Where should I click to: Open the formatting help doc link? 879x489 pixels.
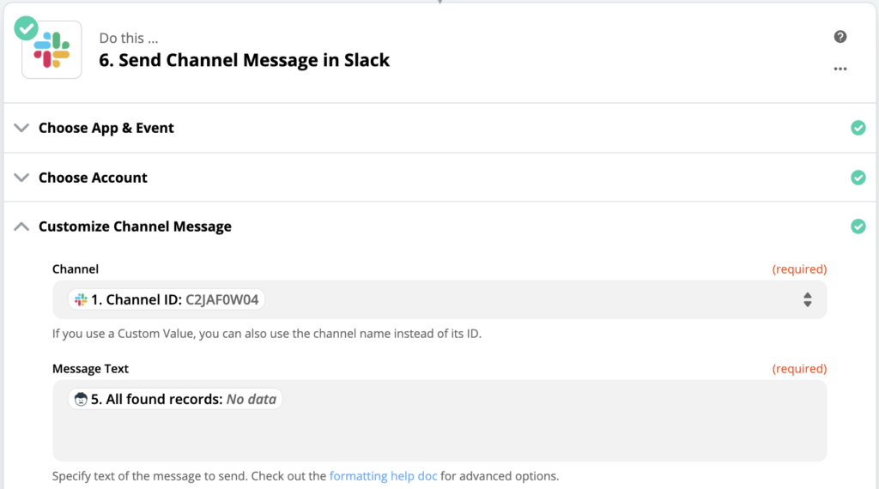[x=383, y=476]
